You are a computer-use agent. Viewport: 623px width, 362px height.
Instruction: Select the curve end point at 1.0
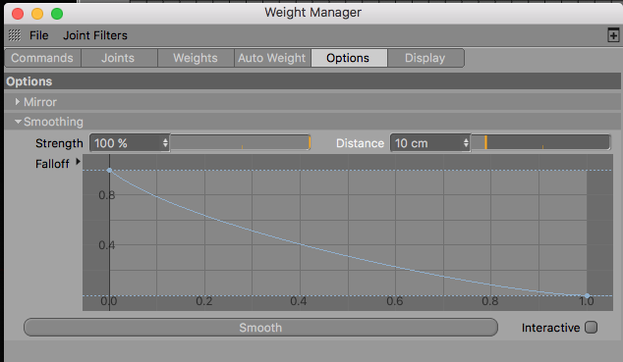[587, 296]
